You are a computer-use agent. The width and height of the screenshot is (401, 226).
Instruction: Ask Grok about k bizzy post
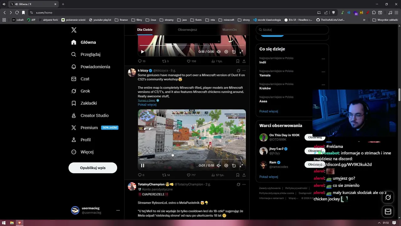pyautogui.click(x=238, y=71)
